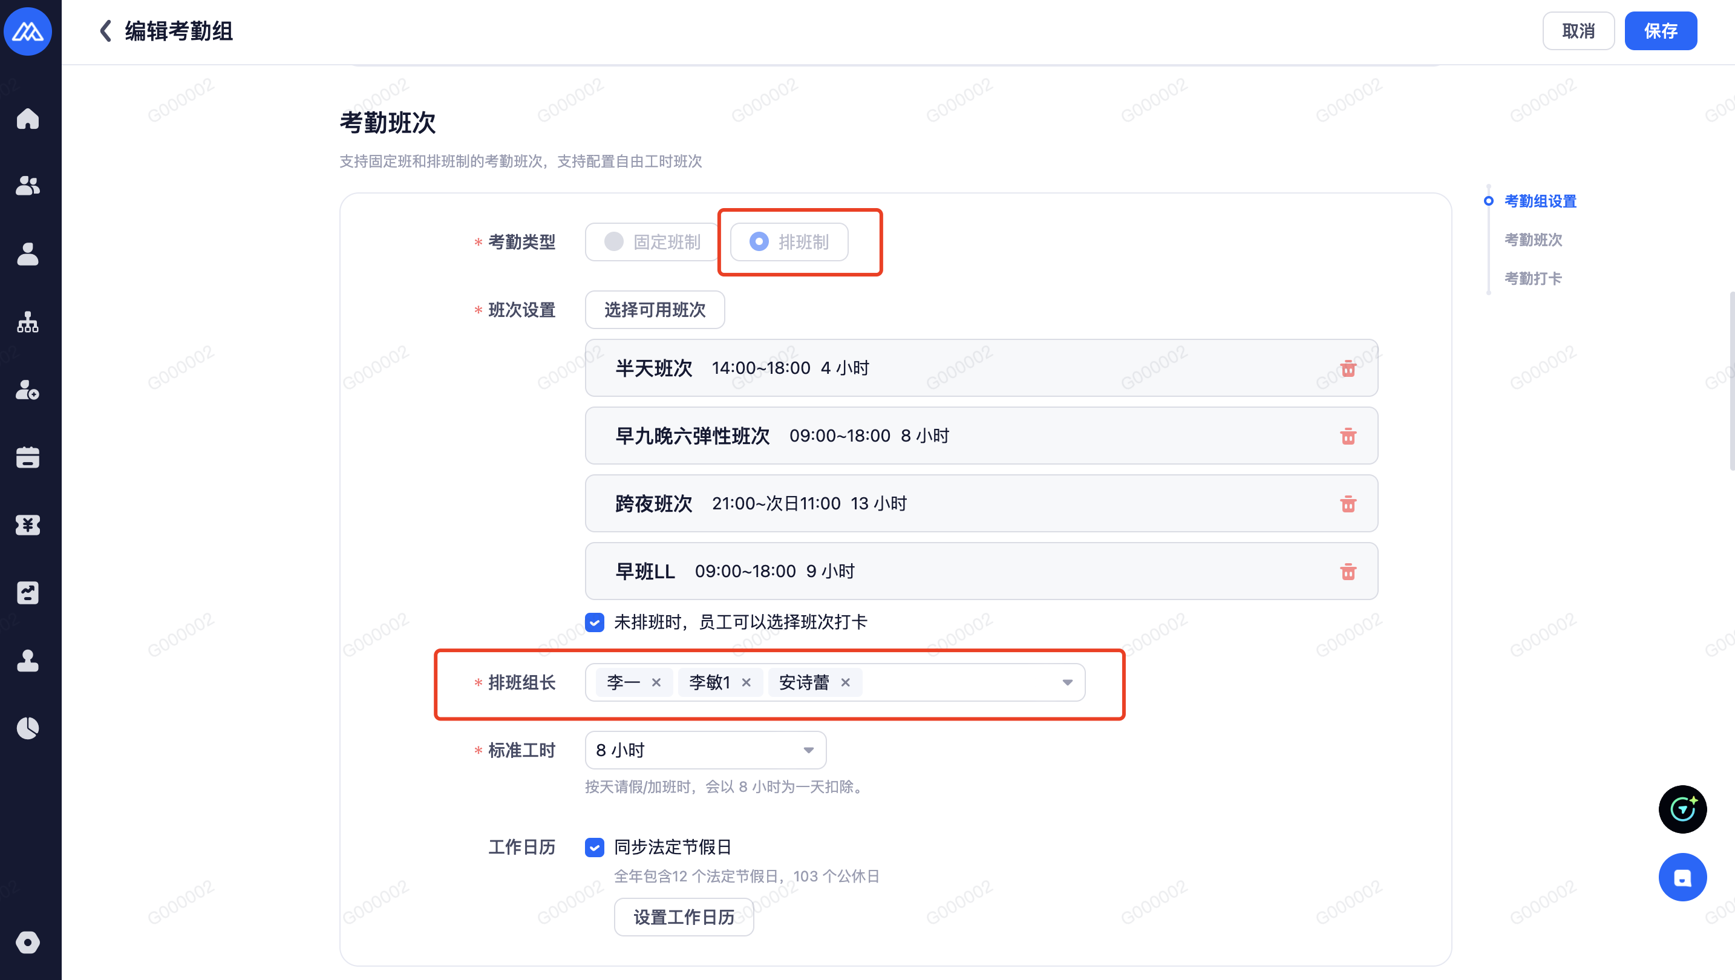
Task: Remove 李敏1 tag from 排班组长
Action: pyautogui.click(x=747, y=682)
